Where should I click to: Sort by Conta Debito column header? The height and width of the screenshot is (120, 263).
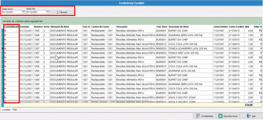[220, 27]
